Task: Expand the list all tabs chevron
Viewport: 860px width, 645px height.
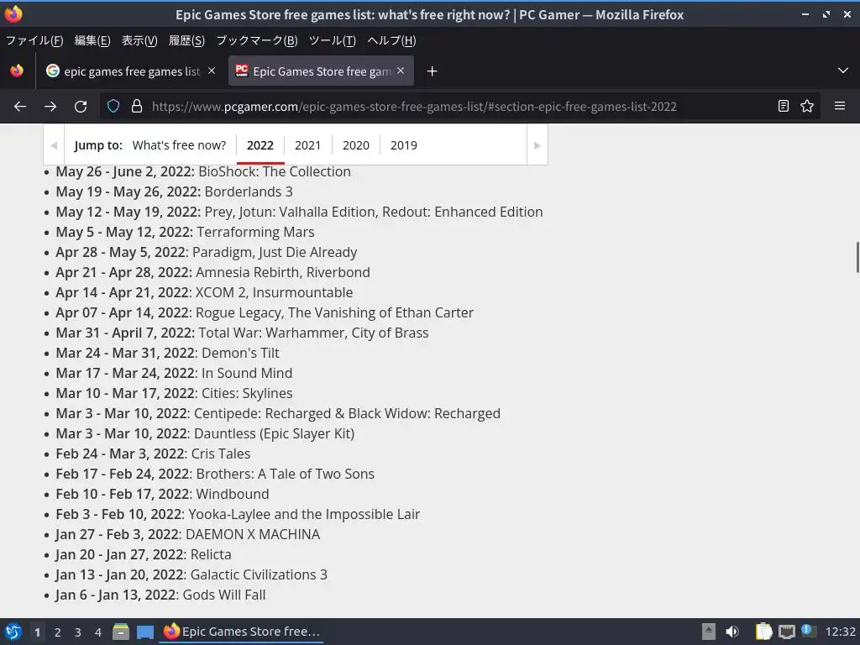Action: point(843,71)
